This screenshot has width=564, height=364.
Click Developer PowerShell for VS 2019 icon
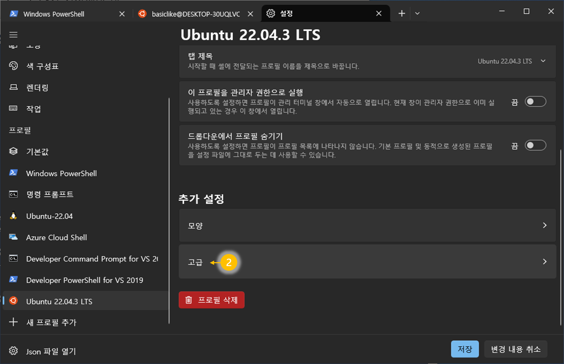click(13, 280)
